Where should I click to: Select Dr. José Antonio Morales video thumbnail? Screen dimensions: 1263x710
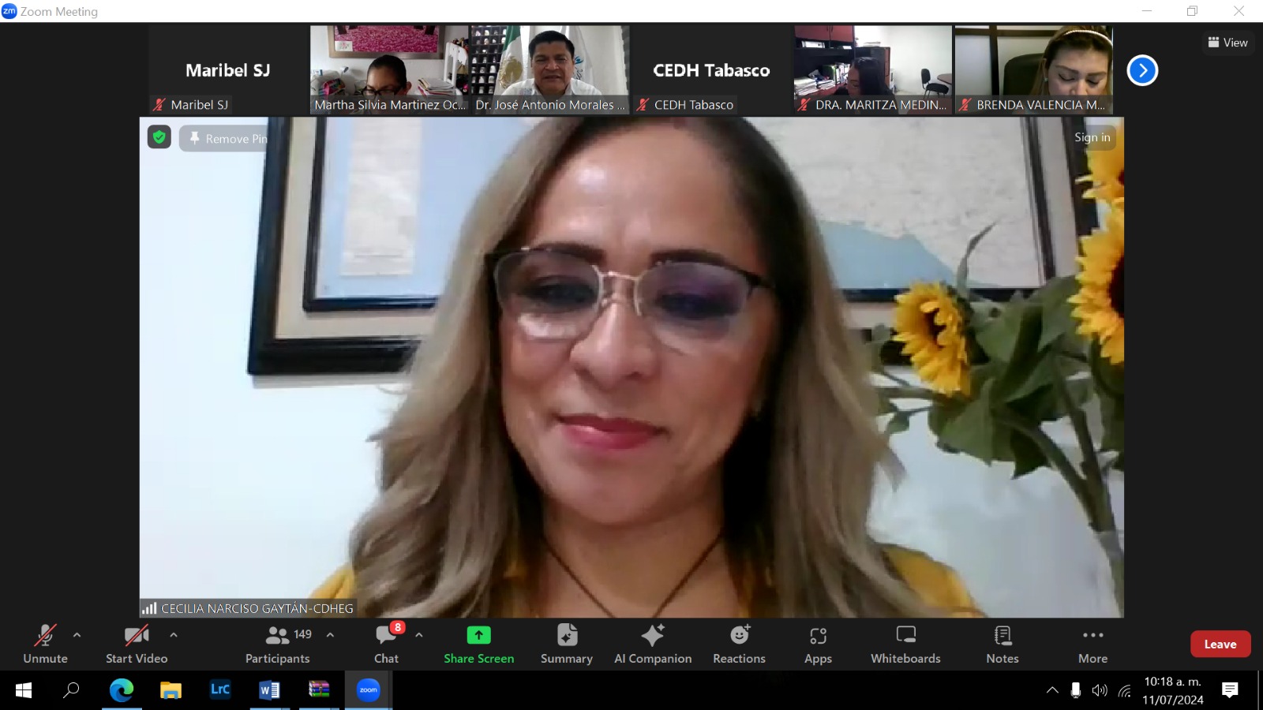[550, 70]
